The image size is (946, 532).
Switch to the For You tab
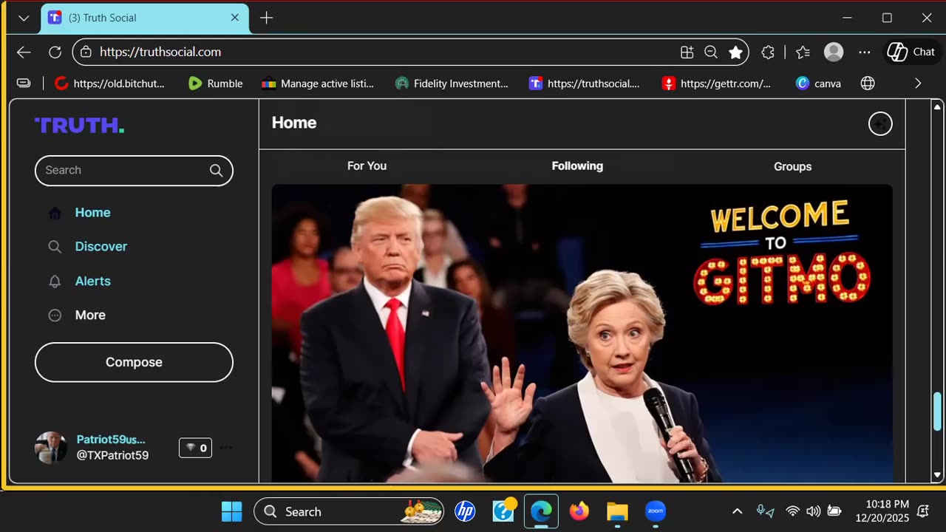(x=367, y=166)
